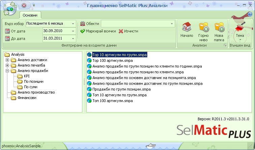Expand the Анализ доставки node
255x150 pixels.
coord(7,60)
